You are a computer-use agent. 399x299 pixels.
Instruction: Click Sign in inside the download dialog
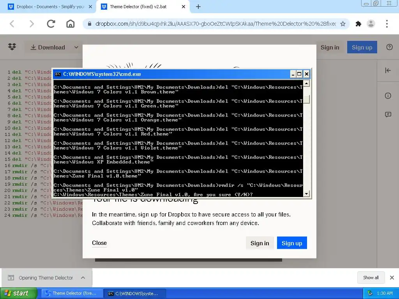click(260, 243)
